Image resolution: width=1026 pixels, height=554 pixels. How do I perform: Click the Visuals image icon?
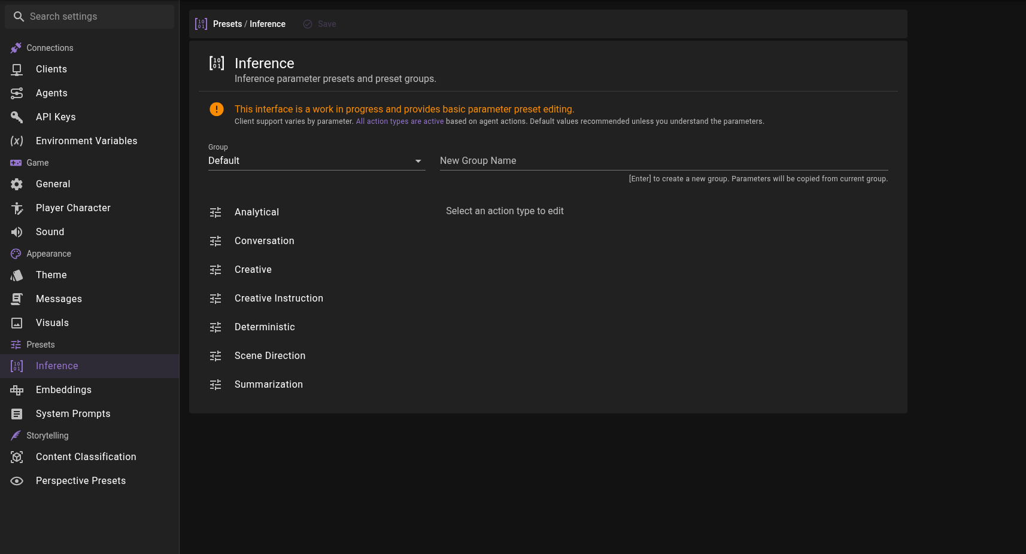tap(17, 323)
